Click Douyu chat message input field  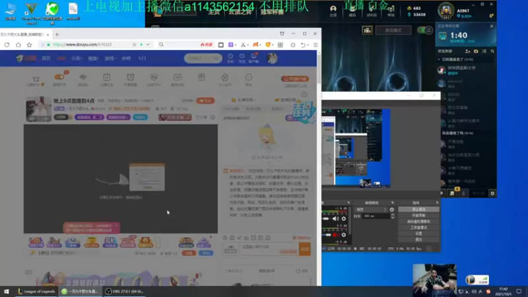click(268, 249)
